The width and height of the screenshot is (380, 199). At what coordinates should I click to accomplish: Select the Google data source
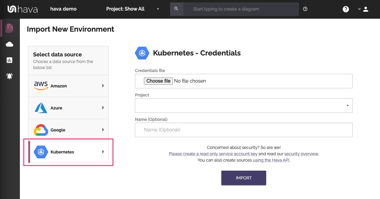(68, 130)
